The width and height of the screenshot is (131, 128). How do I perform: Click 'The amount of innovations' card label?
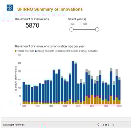point(32,19)
